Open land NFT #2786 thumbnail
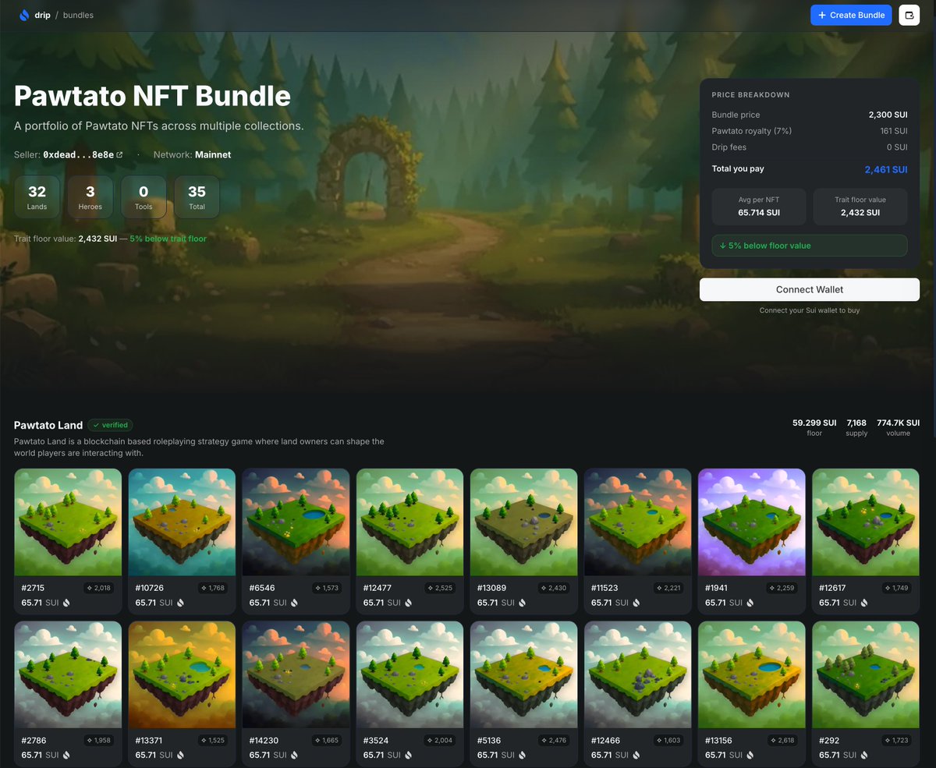 point(68,674)
